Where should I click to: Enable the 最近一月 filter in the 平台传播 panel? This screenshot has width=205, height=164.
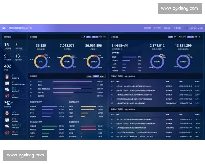pyautogui.click(x=101, y=36)
